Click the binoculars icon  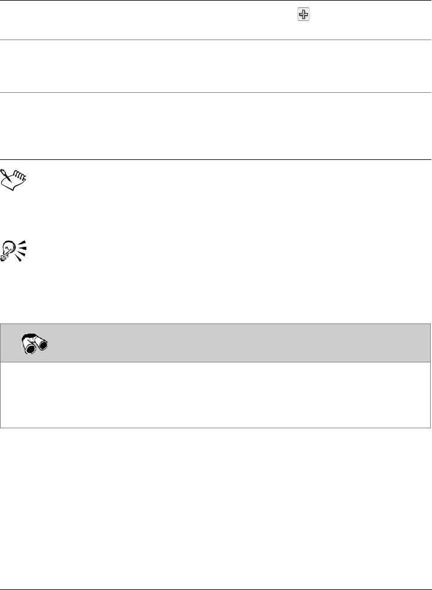point(35,344)
